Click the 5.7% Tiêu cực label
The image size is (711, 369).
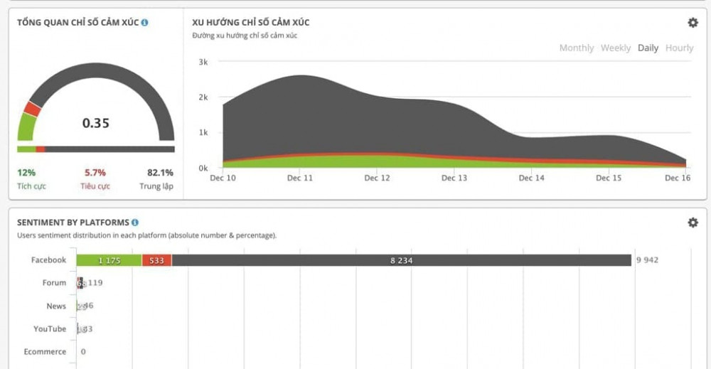click(95, 173)
